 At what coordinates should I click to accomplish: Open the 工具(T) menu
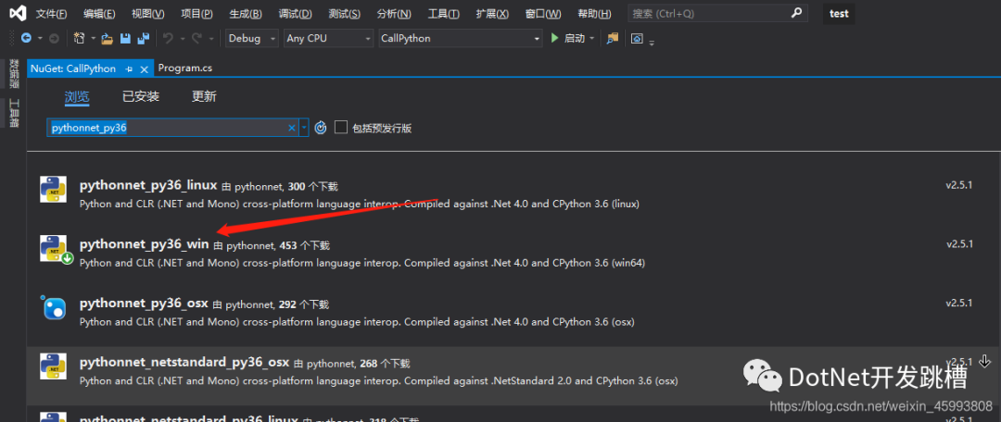(444, 13)
